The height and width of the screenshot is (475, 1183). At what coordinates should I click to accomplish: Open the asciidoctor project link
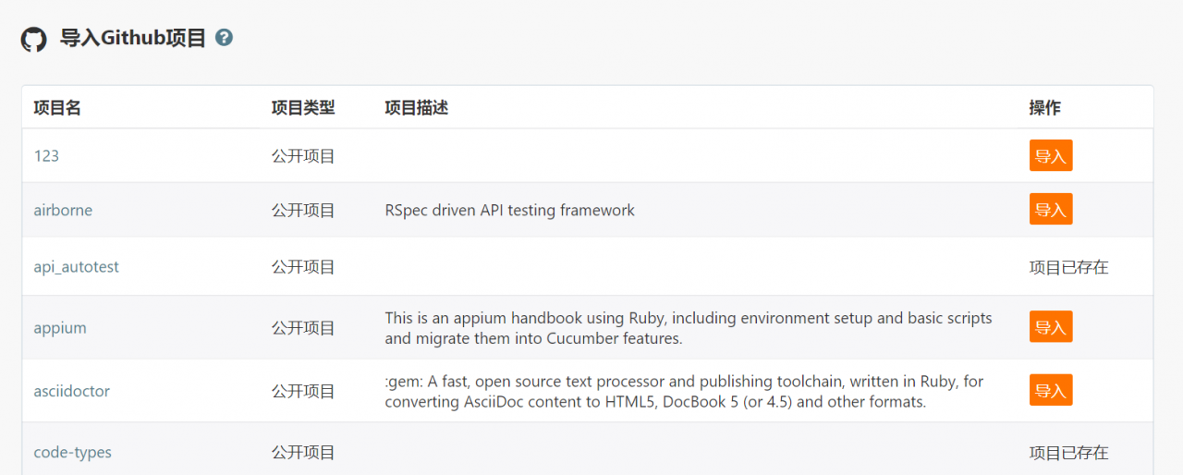(72, 391)
